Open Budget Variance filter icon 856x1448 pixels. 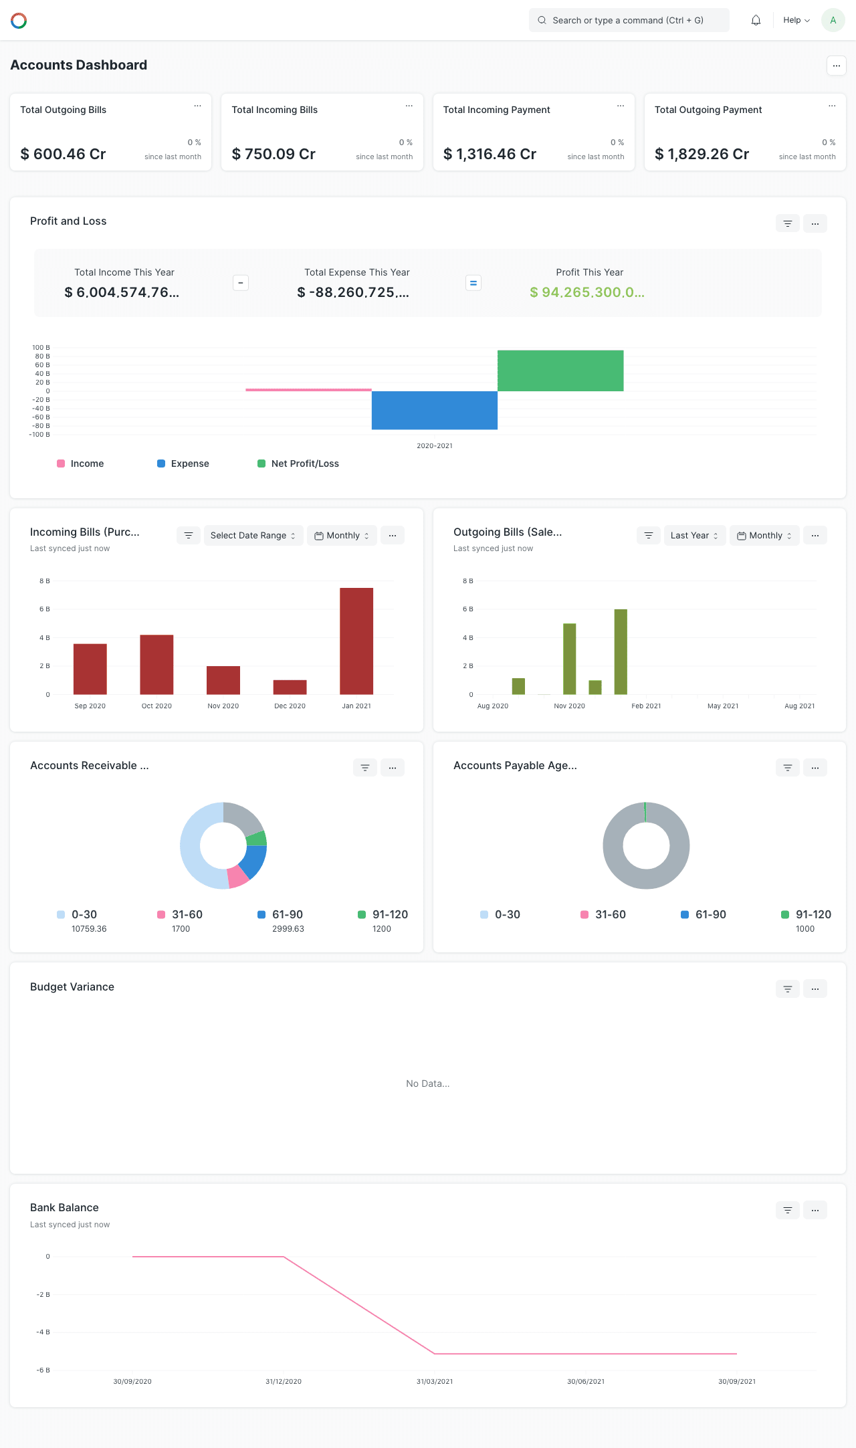point(787,989)
